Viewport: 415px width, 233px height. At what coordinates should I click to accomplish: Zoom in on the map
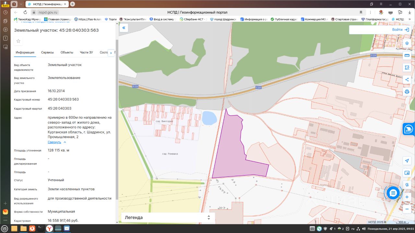(x=407, y=197)
